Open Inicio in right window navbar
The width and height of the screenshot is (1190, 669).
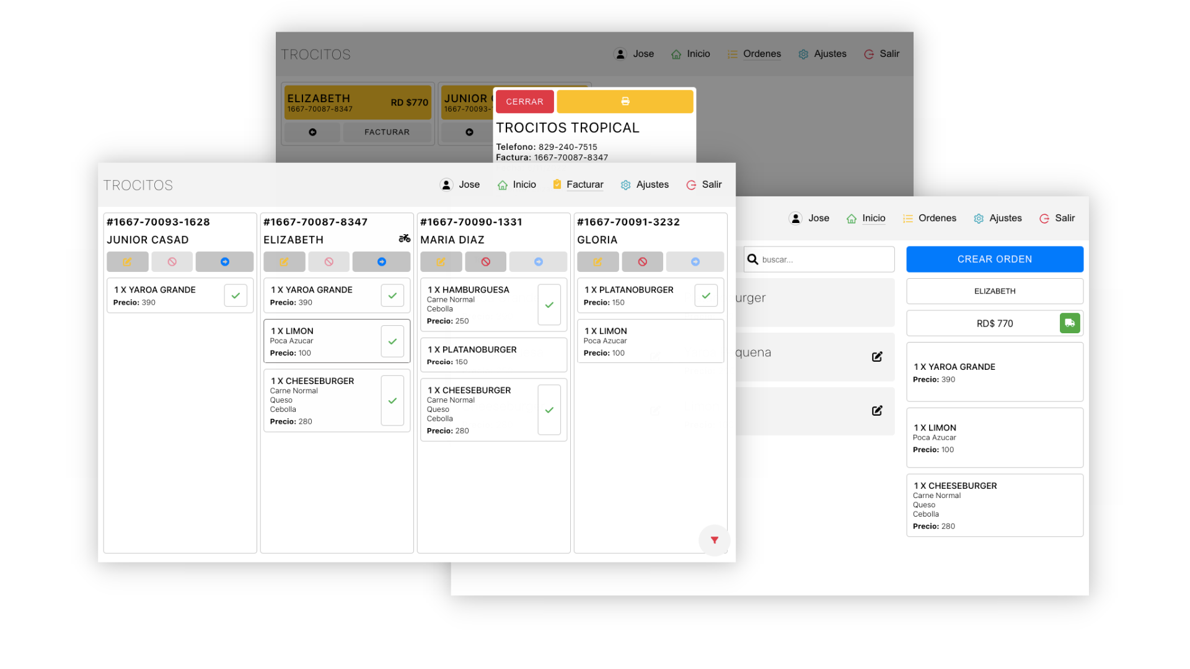pos(866,218)
